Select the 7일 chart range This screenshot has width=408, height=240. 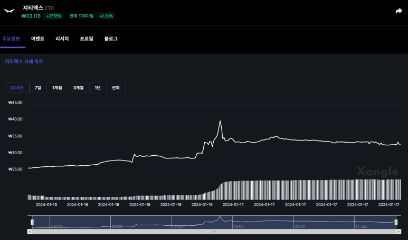pos(38,88)
